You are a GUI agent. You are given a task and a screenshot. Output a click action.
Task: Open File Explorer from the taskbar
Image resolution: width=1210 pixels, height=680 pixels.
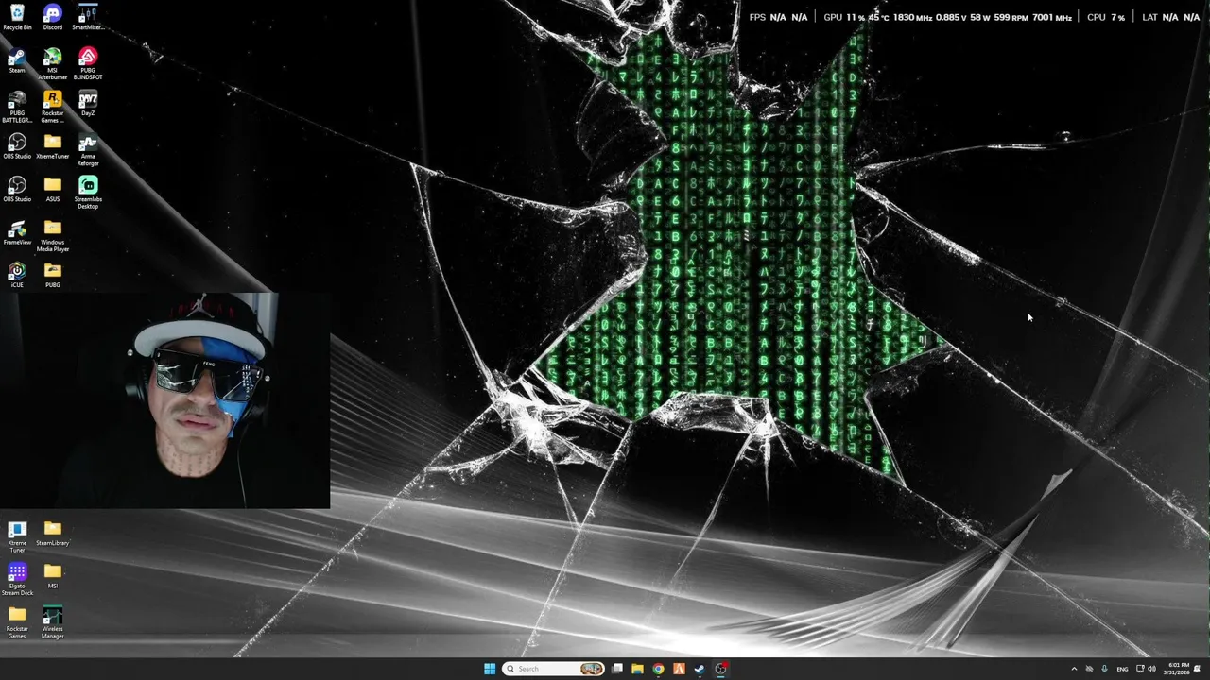tap(638, 669)
